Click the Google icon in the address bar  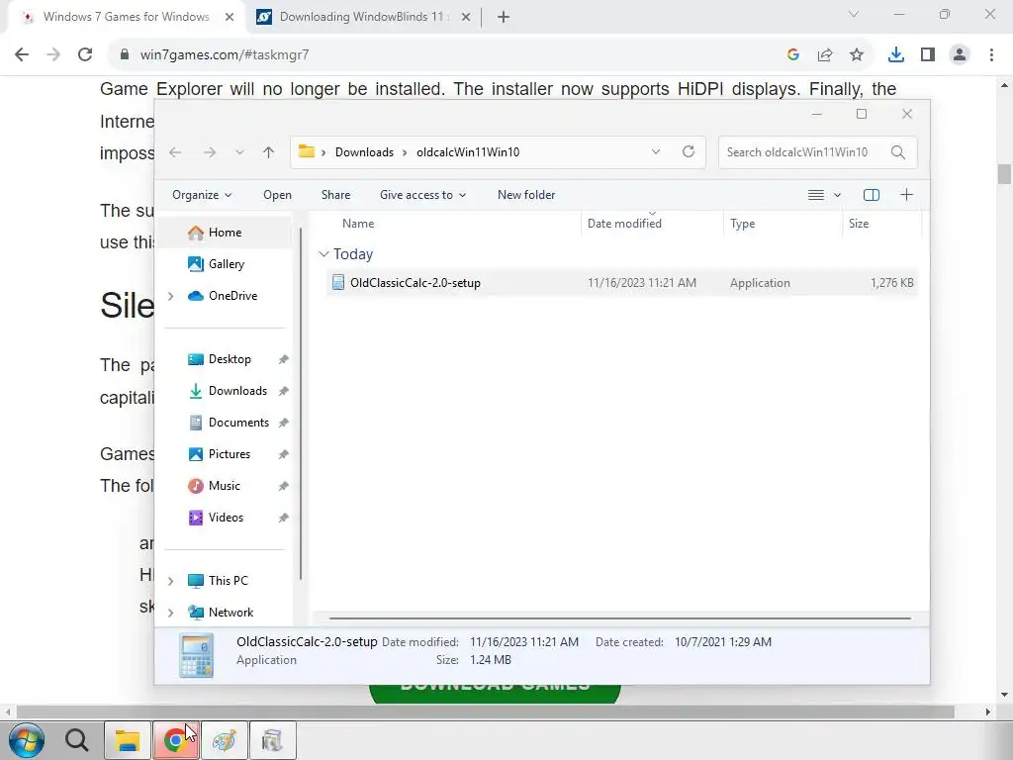(x=793, y=55)
